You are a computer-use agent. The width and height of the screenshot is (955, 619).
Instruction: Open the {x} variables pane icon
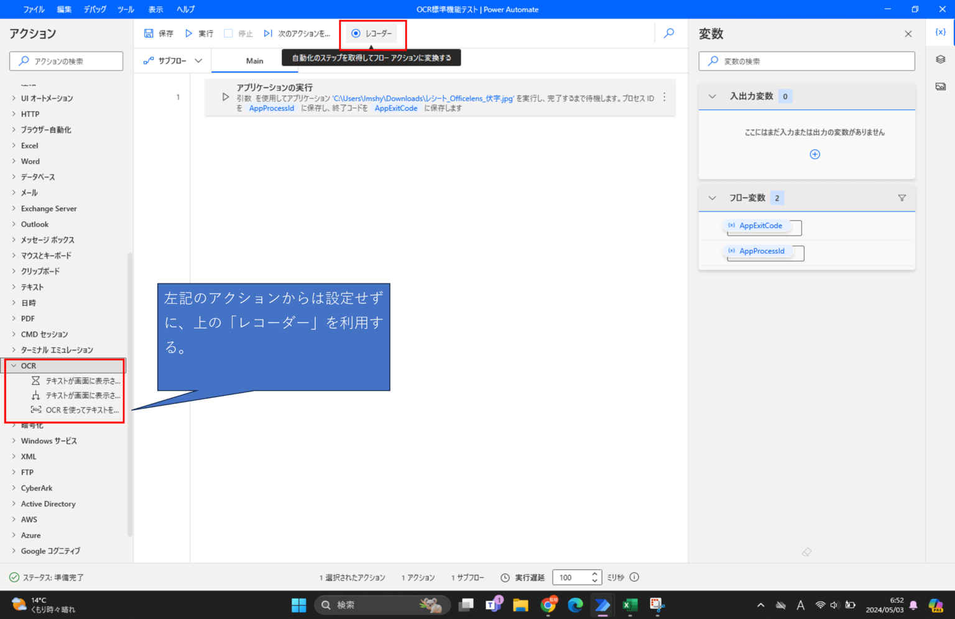pyautogui.click(x=940, y=31)
